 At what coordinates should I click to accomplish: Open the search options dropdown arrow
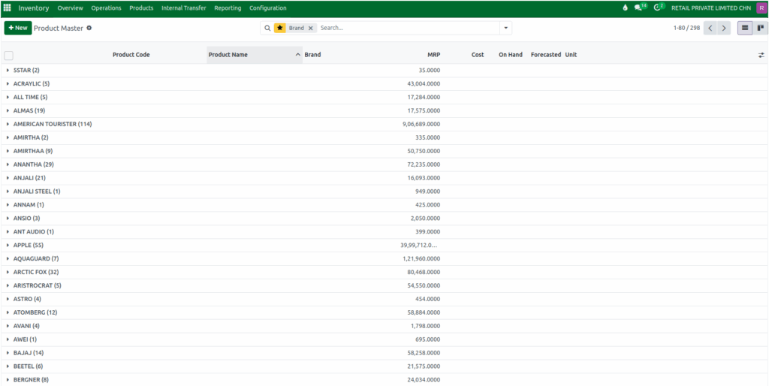tap(505, 28)
